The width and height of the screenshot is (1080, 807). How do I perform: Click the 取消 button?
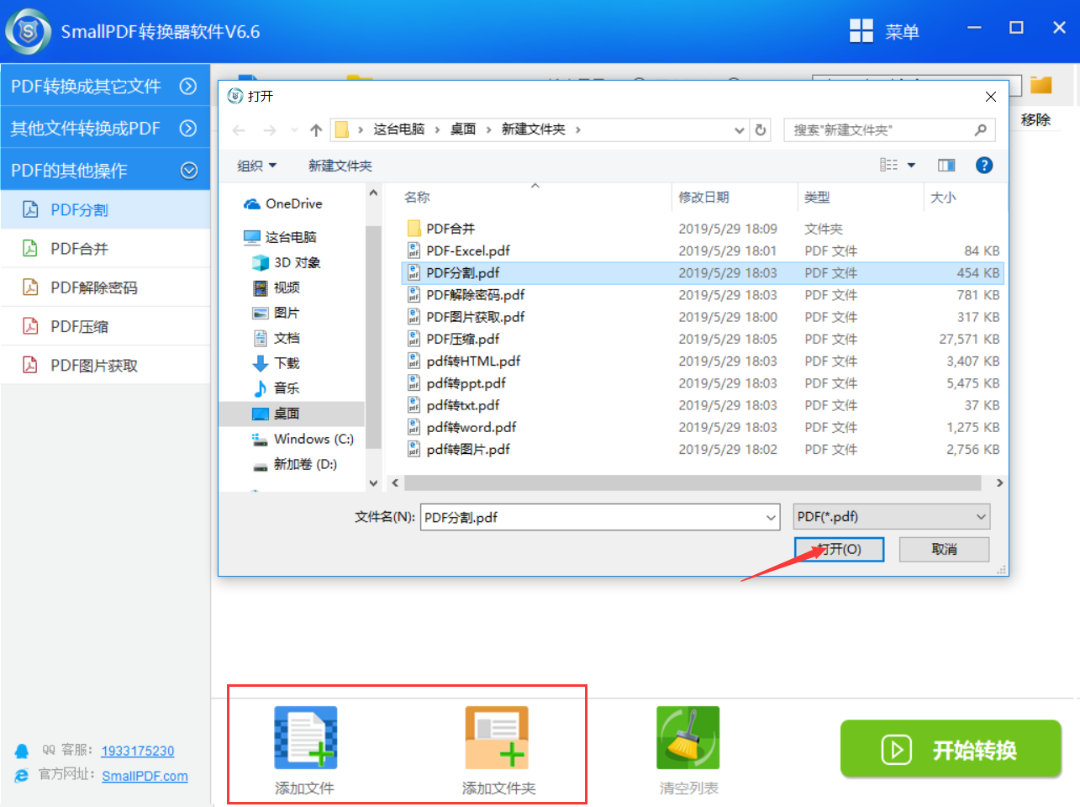pyautogui.click(x=944, y=549)
